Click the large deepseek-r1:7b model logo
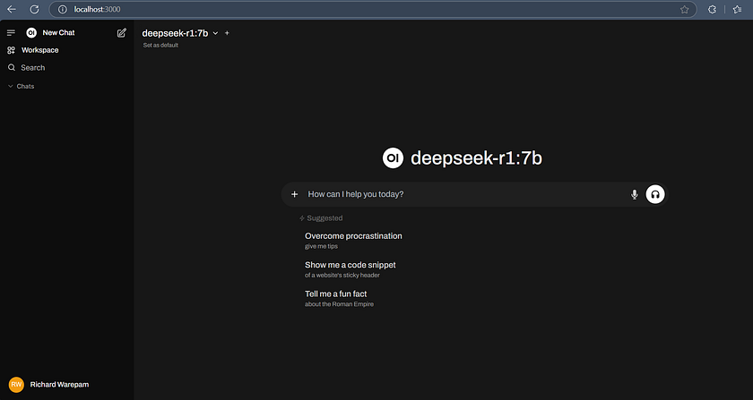The width and height of the screenshot is (753, 400). click(393, 157)
